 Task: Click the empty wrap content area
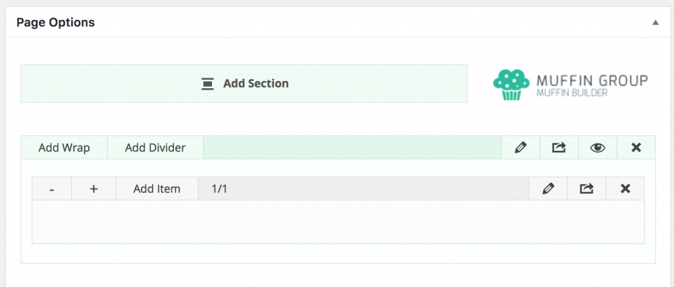(338, 222)
